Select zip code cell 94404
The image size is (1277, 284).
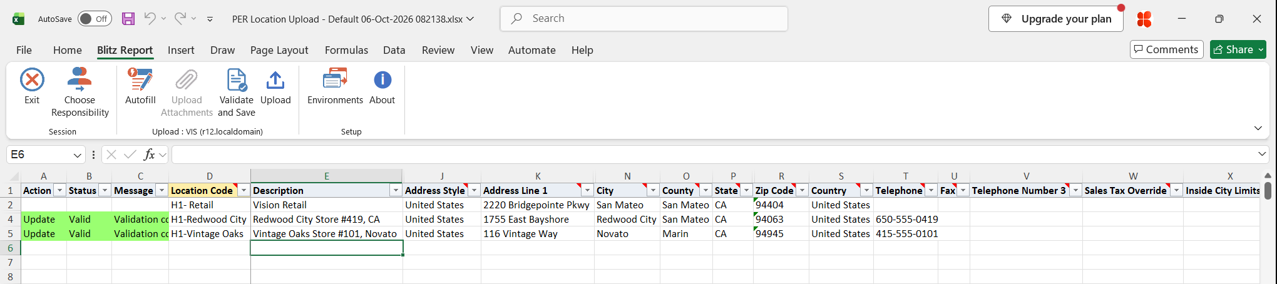[x=781, y=205]
